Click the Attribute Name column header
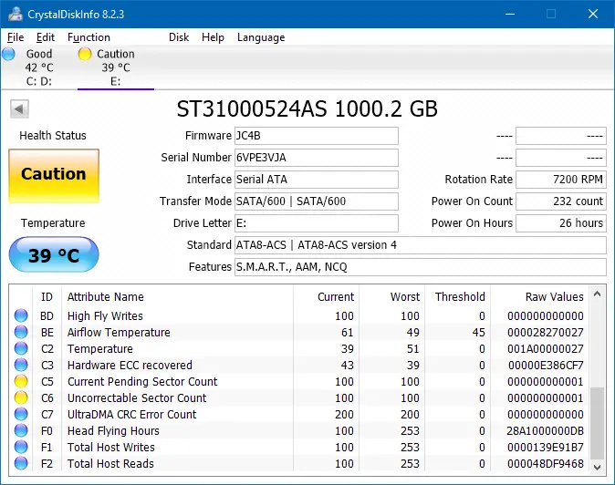The height and width of the screenshot is (485, 615). click(177, 297)
